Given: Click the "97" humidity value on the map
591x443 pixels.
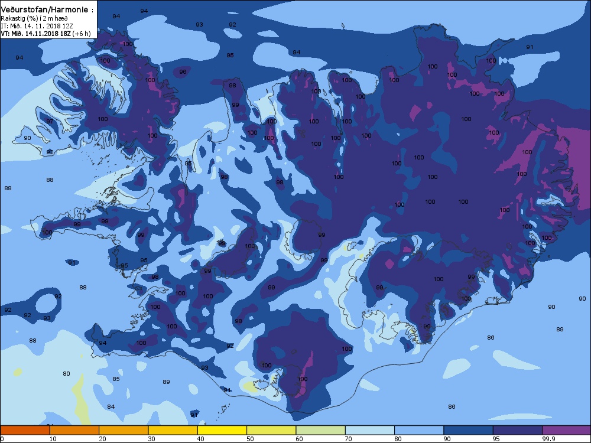Looking at the screenshot, I should point(50,121).
